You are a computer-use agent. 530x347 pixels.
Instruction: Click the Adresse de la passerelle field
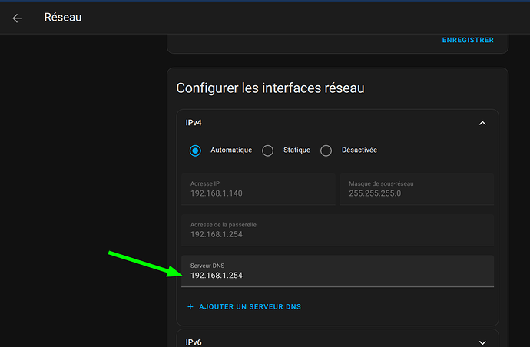pos(337,230)
